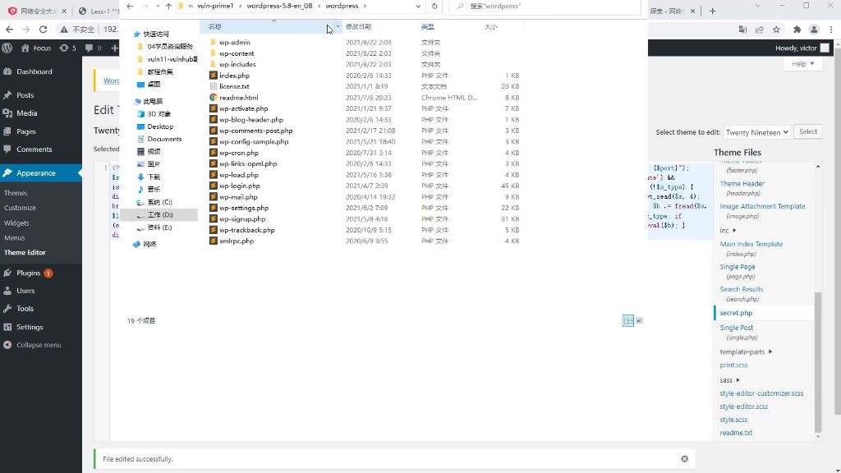Image resolution: width=841 pixels, height=473 pixels.
Task: Collapse the WordPress admin menu
Action: (38, 345)
